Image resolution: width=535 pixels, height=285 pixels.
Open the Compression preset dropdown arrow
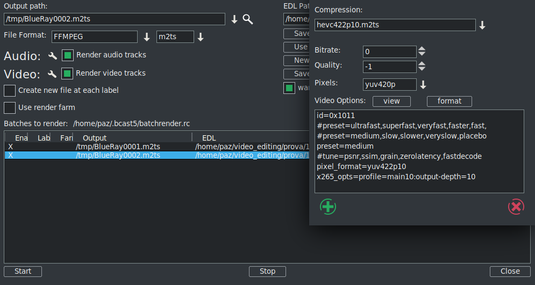click(x=482, y=25)
